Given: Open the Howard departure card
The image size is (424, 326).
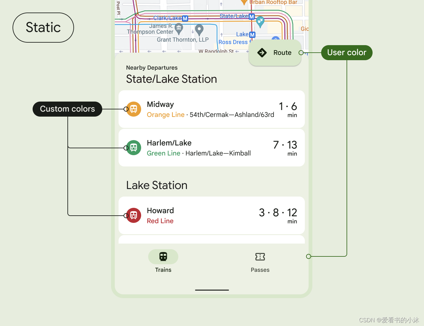Looking at the screenshot, I should pos(212,215).
